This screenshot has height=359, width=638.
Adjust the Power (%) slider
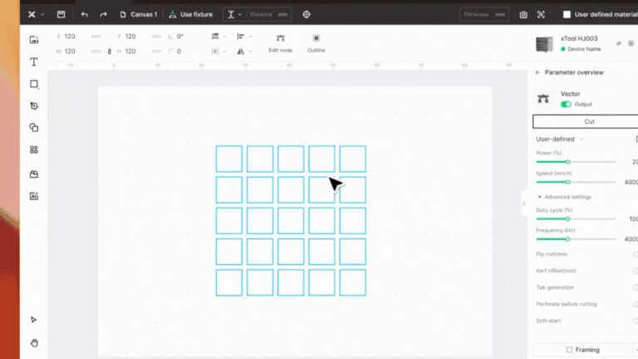(x=567, y=162)
